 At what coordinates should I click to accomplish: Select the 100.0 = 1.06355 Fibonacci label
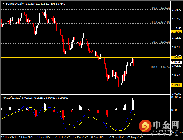click(x=160, y=67)
